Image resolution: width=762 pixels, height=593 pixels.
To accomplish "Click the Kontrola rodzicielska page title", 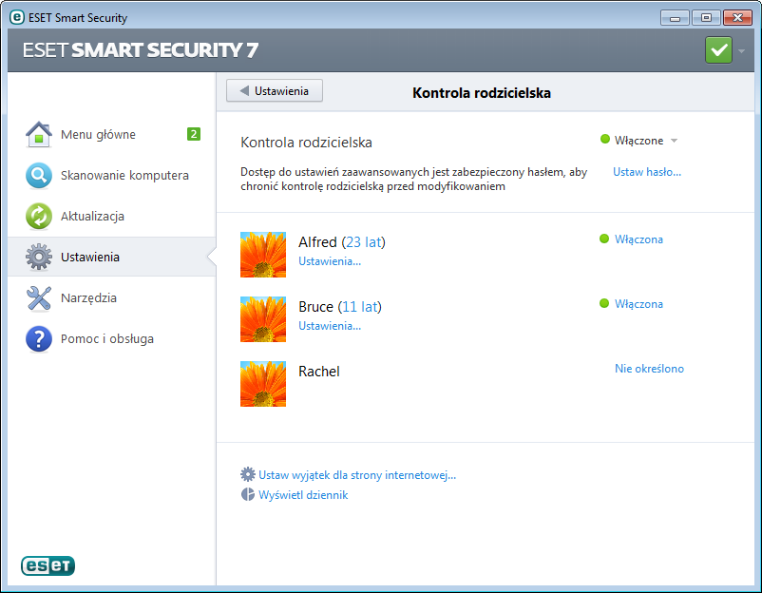I will click(482, 93).
